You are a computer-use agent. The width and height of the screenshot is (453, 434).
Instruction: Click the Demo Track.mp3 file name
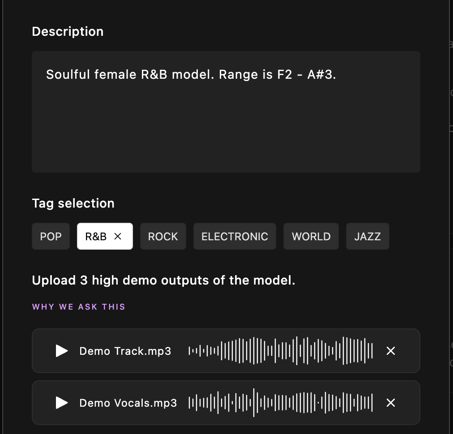(125, 351)
